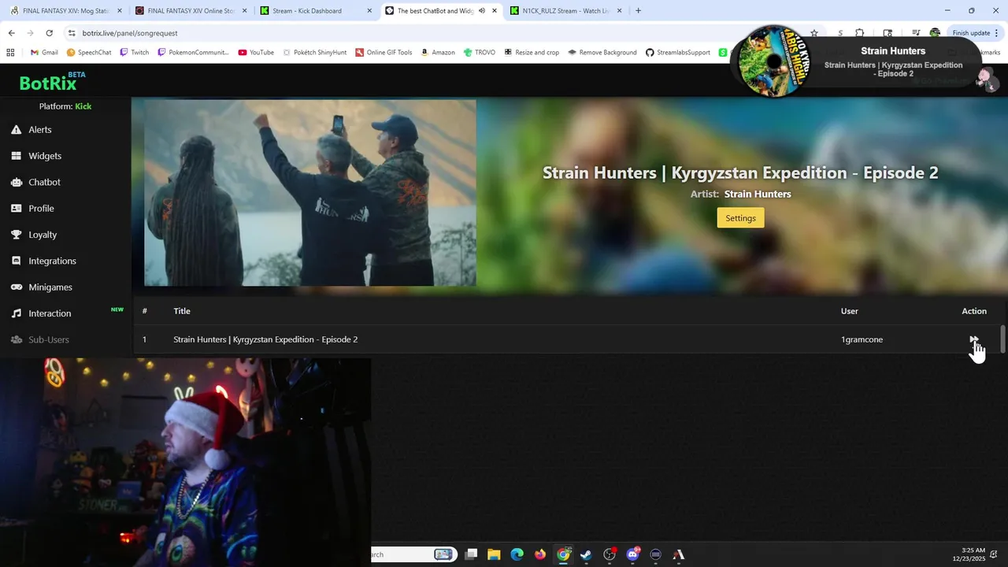Open the Profile sidebar section

click(x=32, y=209)
